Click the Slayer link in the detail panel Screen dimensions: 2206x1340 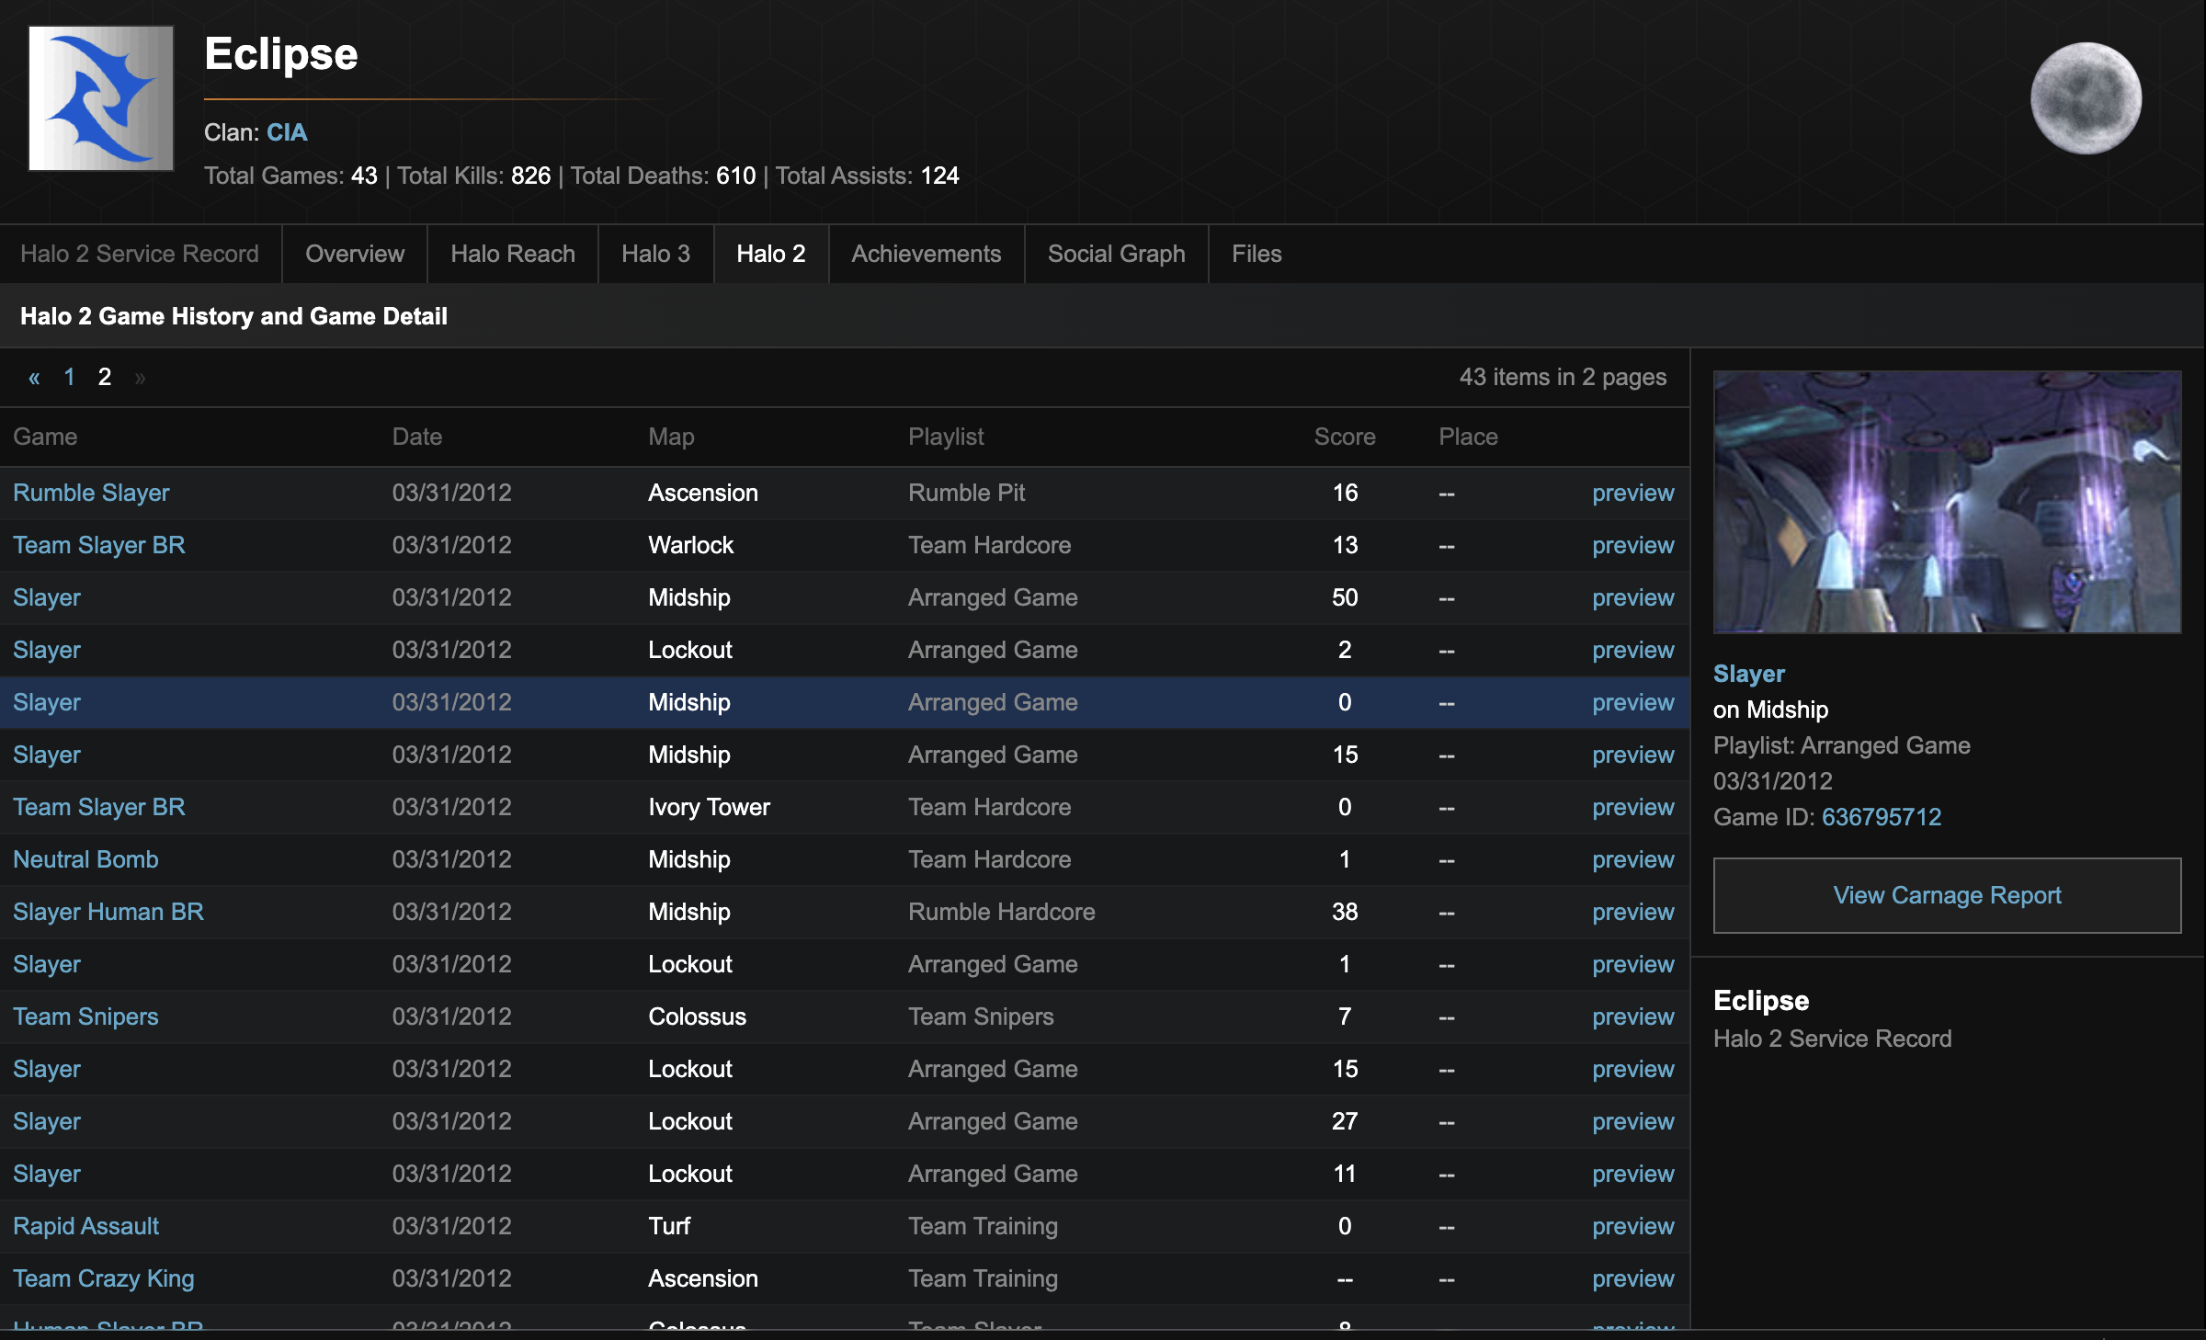(1748, 674)
